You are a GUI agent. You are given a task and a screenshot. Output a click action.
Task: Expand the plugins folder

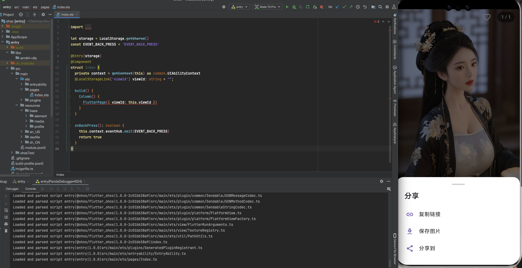pyautogui.click(x=21, y=100)
